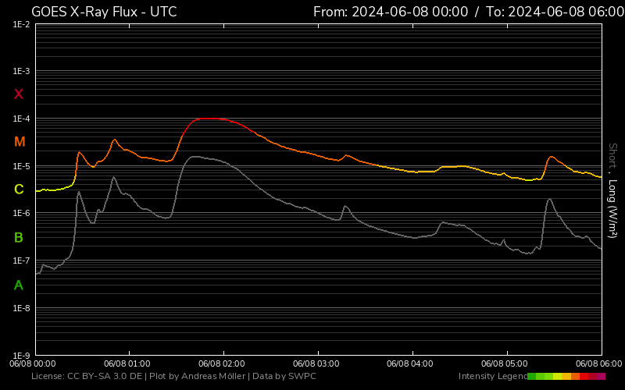Click the 'Intensity Legend' label
This screenshot has height=390, width=625.
pyautogui.click(x=493, y=376)
